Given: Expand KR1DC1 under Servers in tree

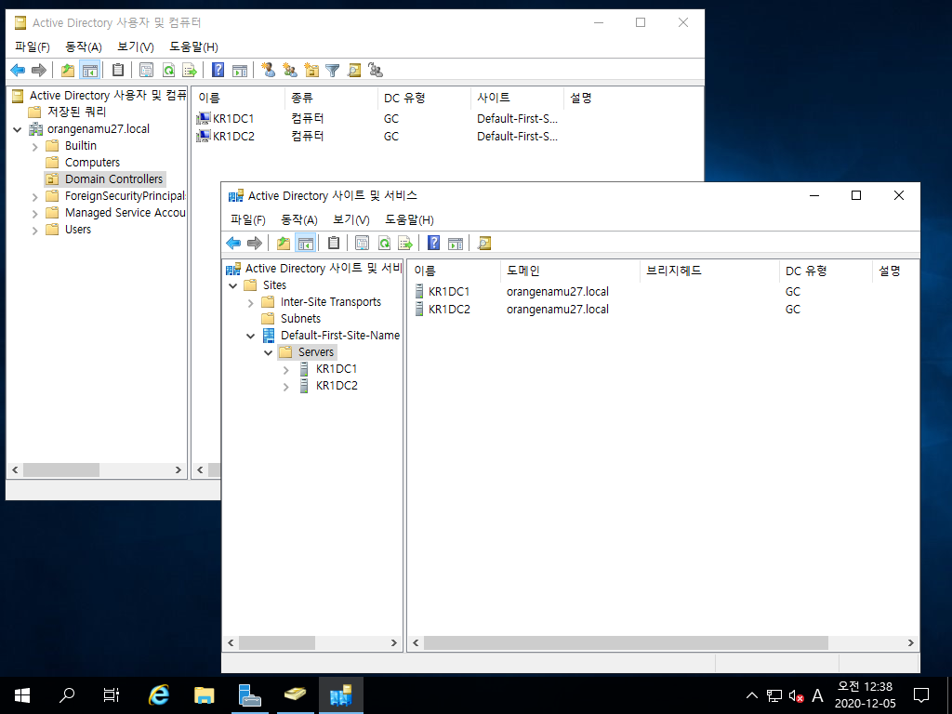Looking at the screenshot, I should tap(286, 370).
